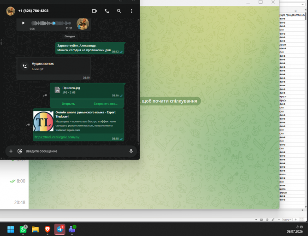Click the Здравствуйте, Александр message
The width and height of the screenshot is (308, 236).
[x=90, y=48]
